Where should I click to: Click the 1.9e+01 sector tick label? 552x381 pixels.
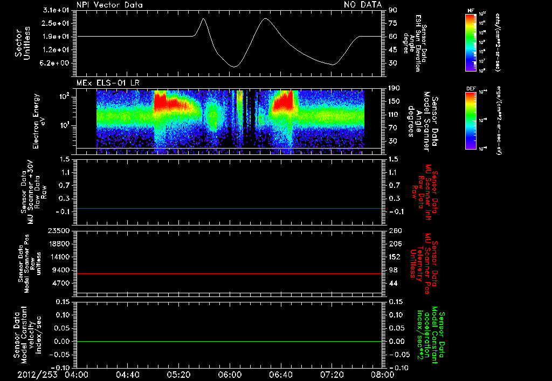56,37
